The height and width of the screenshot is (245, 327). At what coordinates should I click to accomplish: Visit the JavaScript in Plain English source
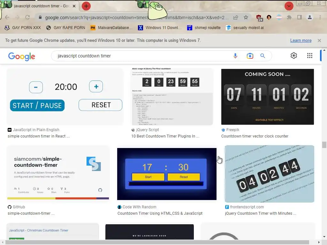(34, 130)
